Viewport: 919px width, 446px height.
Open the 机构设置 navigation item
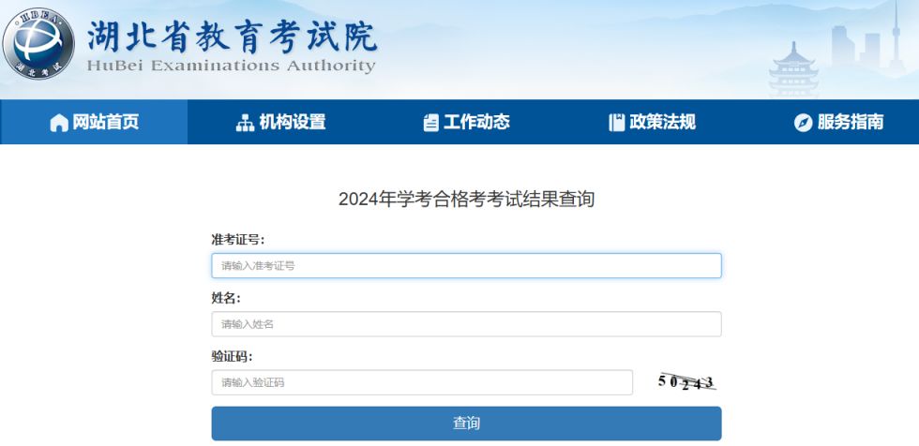click(x=280, y=122)
